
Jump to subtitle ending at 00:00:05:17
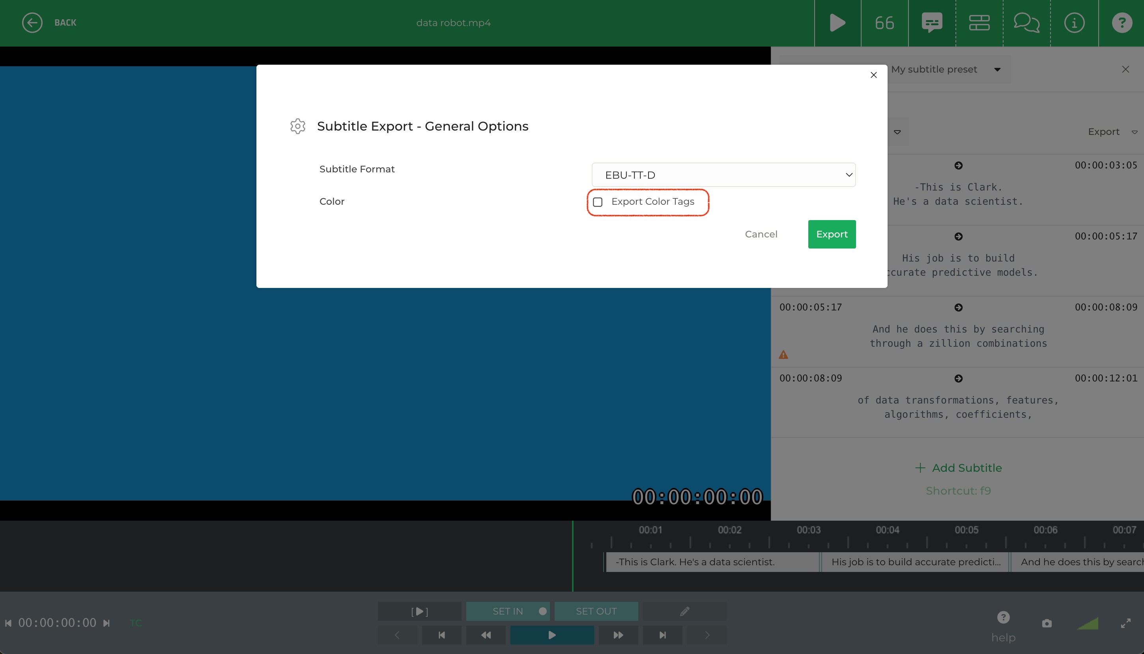pyautogui.click(x=959, y=237)
